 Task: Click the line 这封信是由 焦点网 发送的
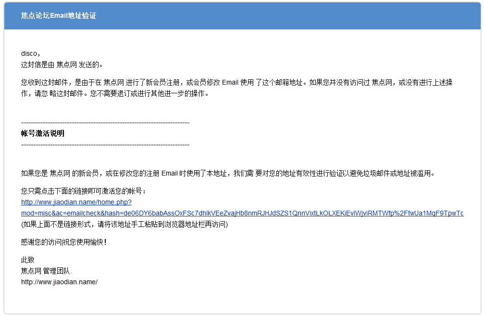tap(62, 64)
